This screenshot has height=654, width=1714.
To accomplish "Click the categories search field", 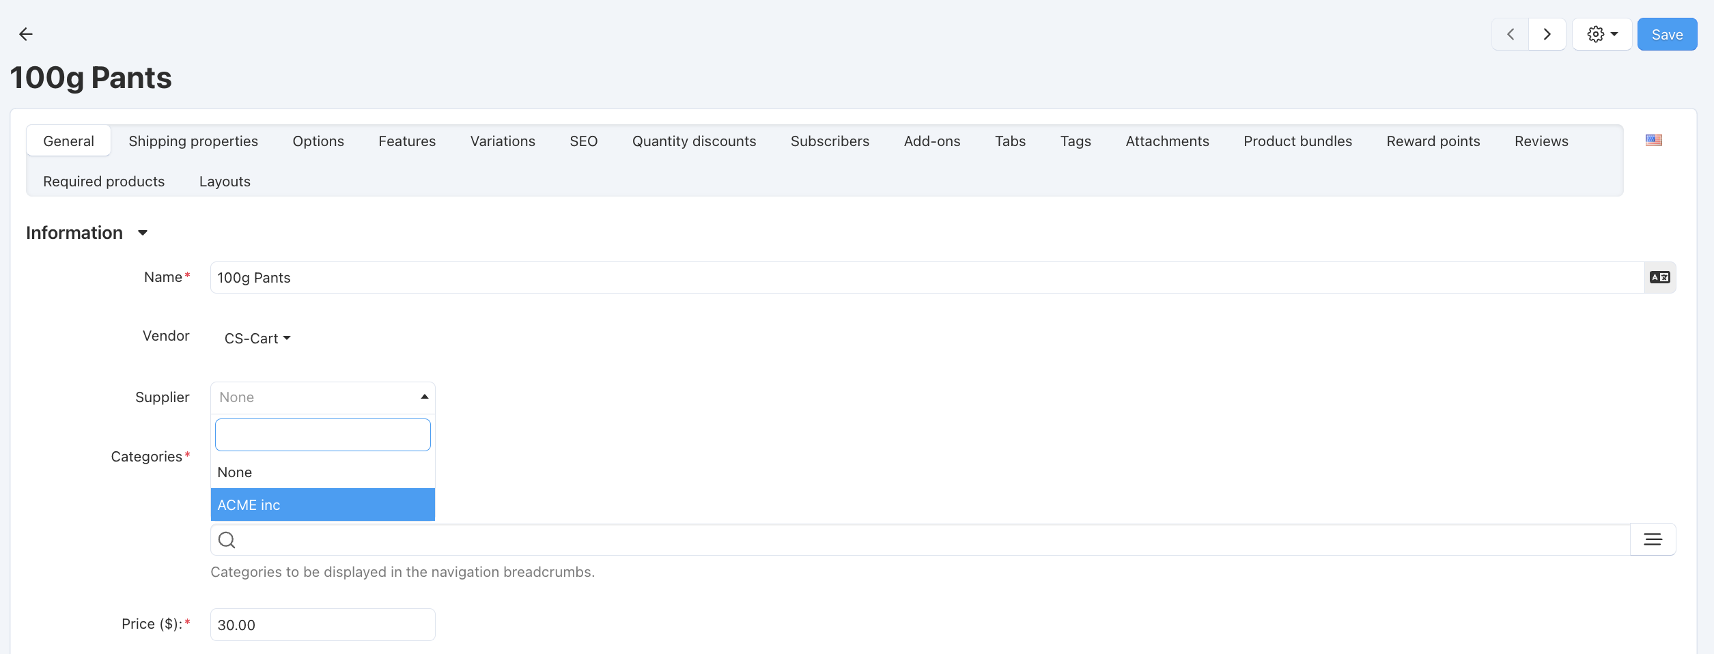I will pos(921,539).
